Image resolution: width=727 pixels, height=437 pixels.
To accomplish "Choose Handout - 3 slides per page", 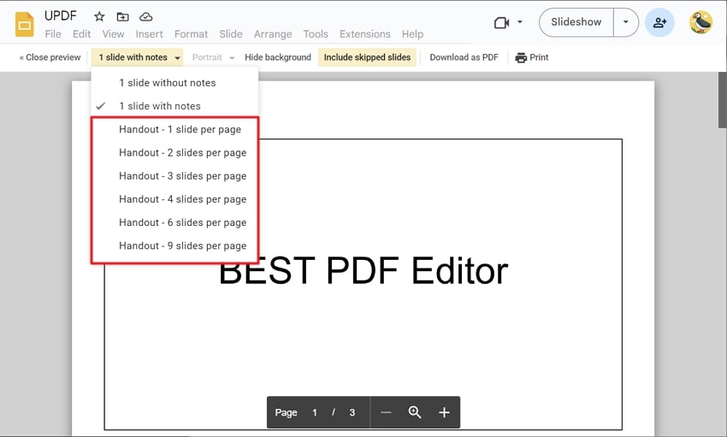I will (174, 176).
